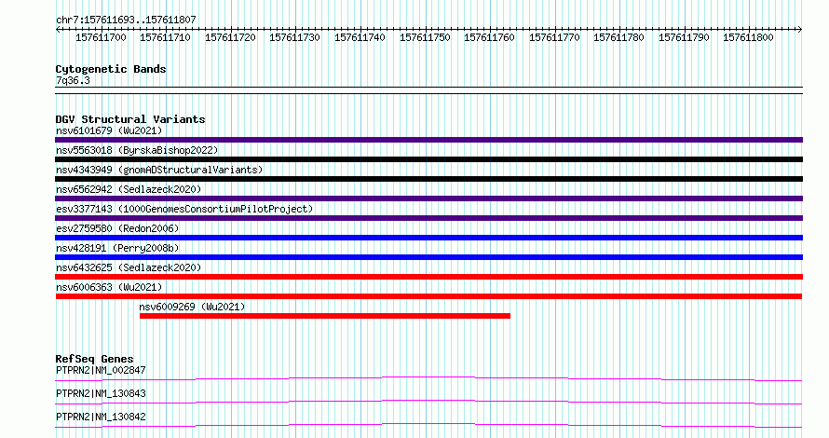This screenshot has height=438, width=829.
Task: Select the red bar under nsv6006363
Action: [428, 296]
